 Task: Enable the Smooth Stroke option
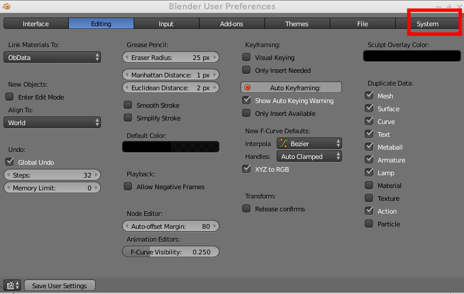point(128,105)
